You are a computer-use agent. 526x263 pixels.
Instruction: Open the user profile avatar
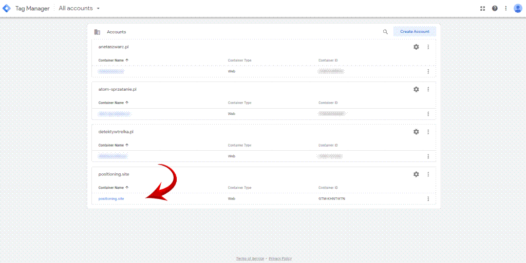[517, 8]
